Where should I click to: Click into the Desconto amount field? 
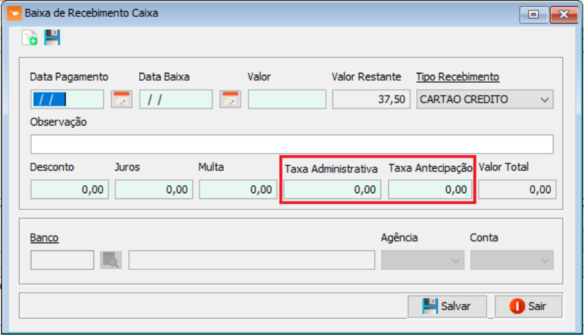coord(69,189)
